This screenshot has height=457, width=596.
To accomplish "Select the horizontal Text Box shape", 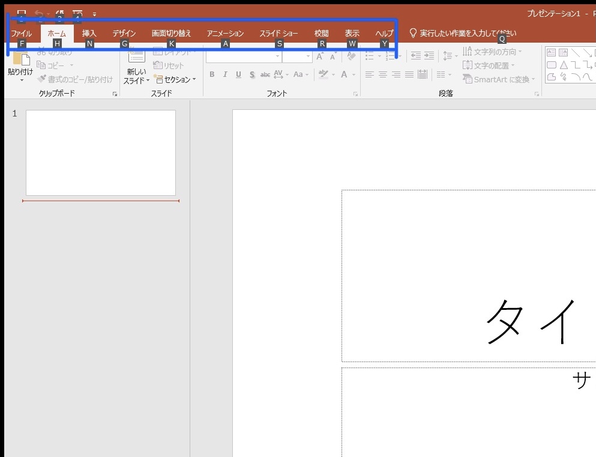I will (x=551, y=52).
